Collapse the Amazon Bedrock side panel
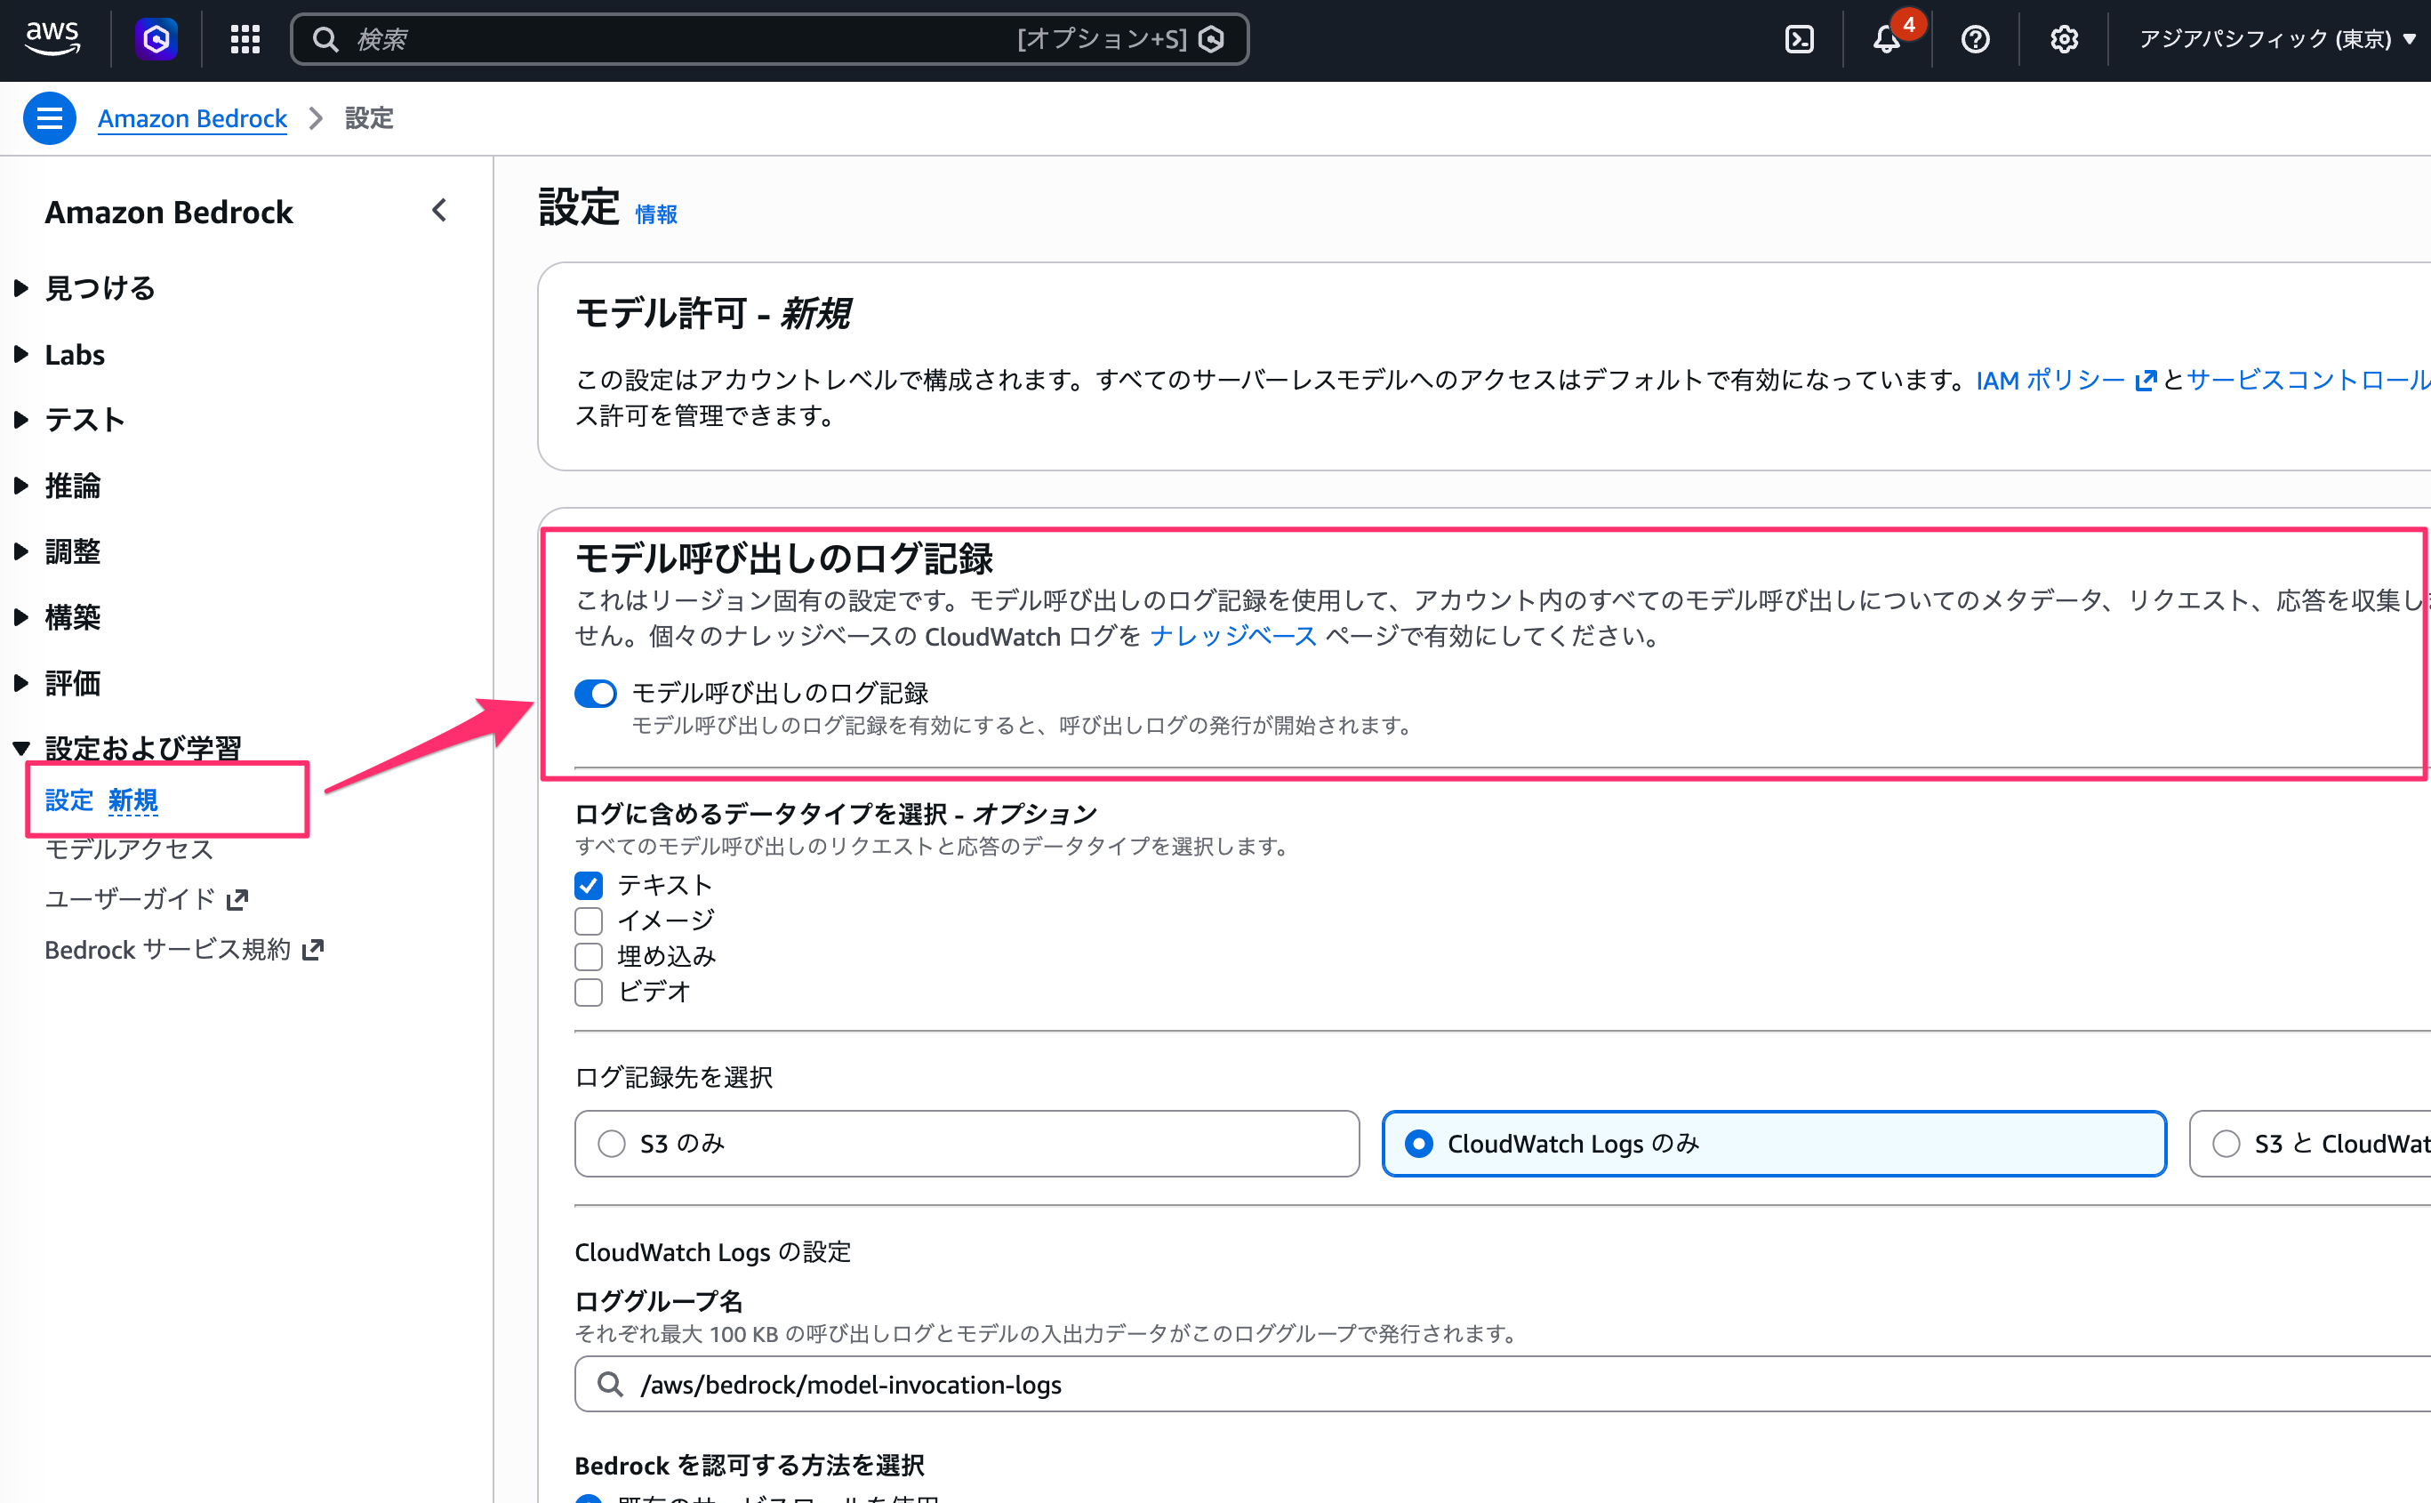Image resolution: width=2431 pixels, height=1503 pixels. [439, 211]
